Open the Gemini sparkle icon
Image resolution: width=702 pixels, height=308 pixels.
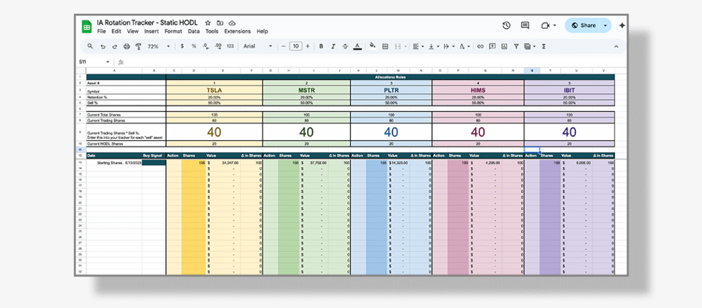[x=622, y=25]
